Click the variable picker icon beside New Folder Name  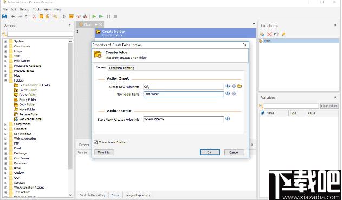(228, 93)
